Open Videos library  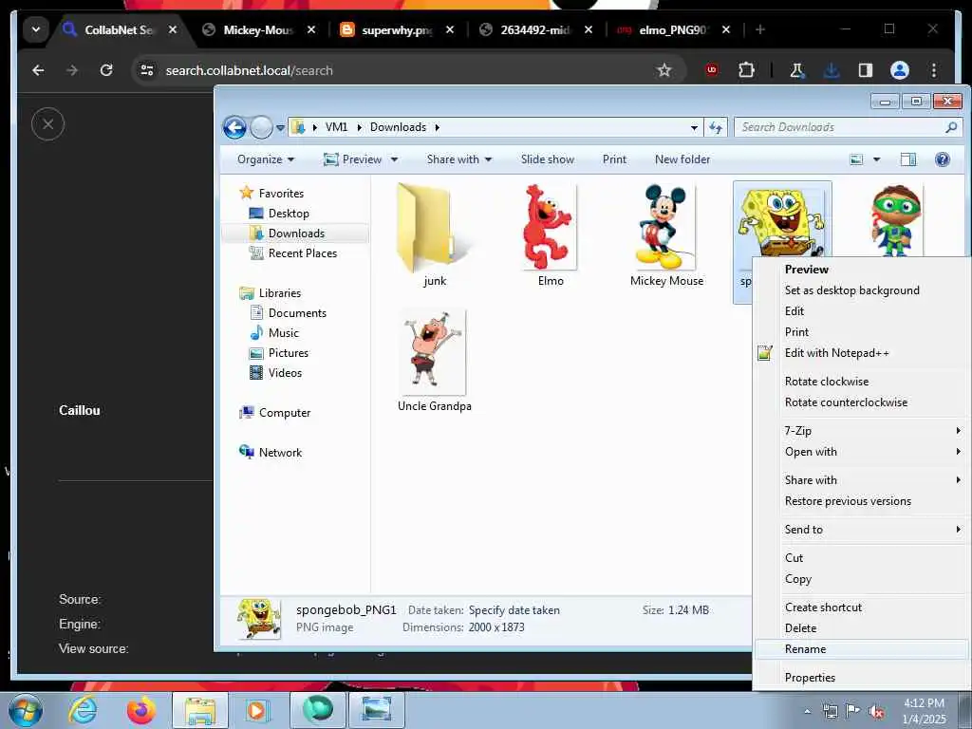[x=285, y=372]
